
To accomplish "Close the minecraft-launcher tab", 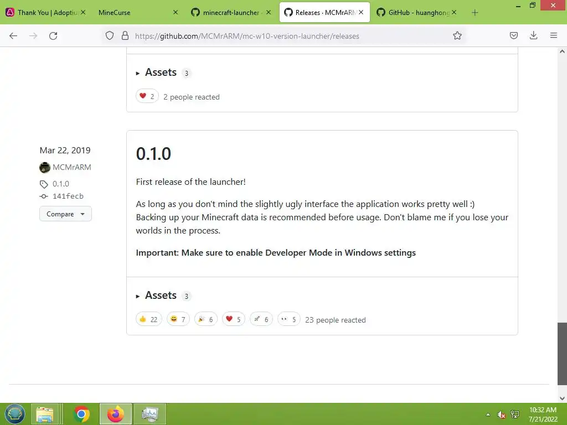I will coord(269,12).
